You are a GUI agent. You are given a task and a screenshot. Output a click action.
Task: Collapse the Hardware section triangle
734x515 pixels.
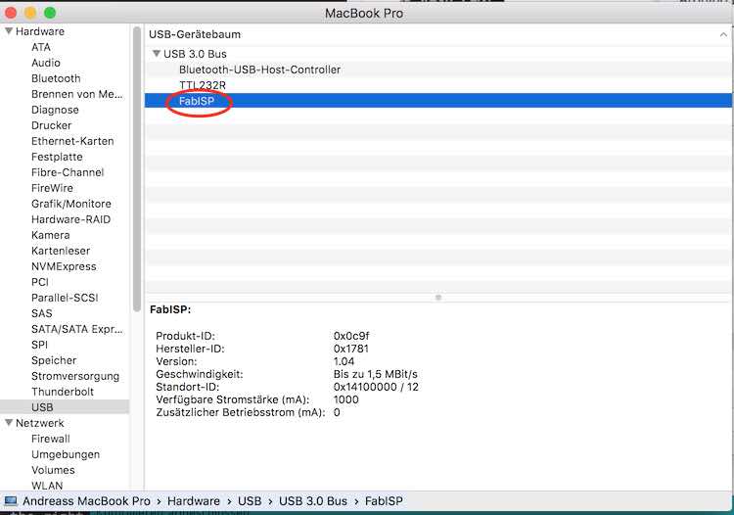[x=9, y=31]
